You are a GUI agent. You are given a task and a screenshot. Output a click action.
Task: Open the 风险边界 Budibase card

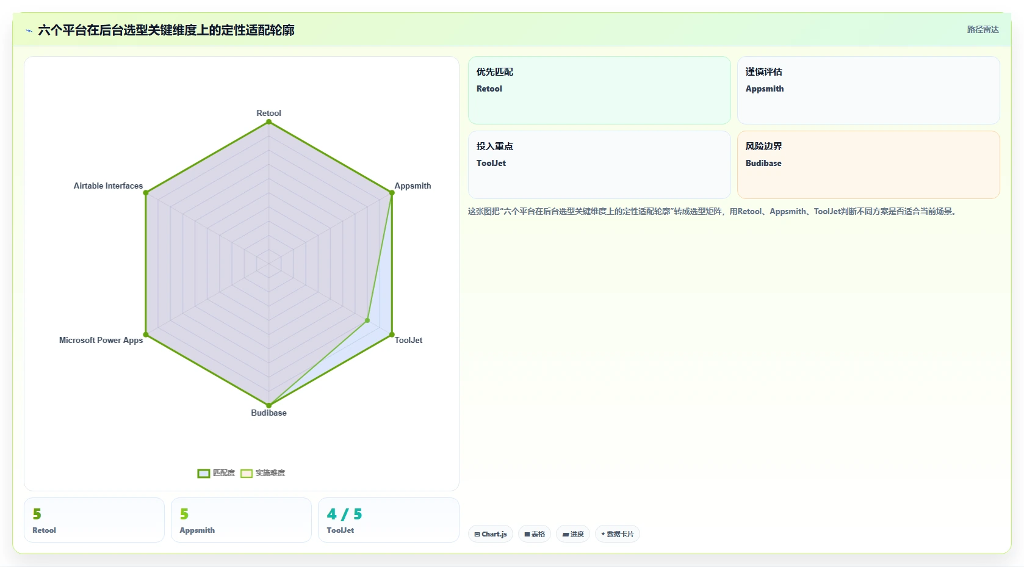pos(868,165)
